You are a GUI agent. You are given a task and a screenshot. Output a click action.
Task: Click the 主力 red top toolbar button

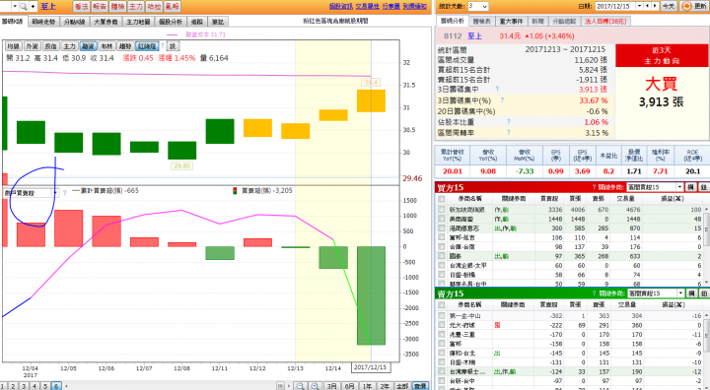135,6
